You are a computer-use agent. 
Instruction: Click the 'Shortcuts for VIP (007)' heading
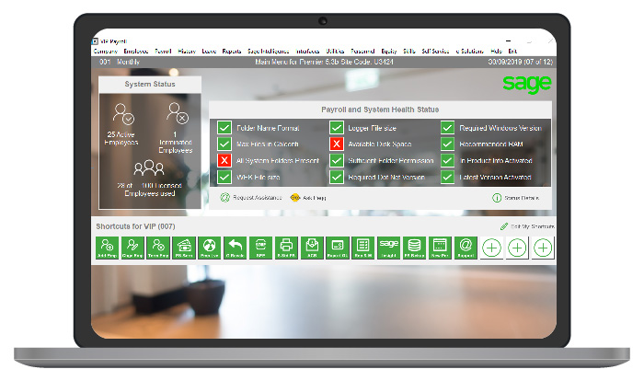[x=135, y=226]
